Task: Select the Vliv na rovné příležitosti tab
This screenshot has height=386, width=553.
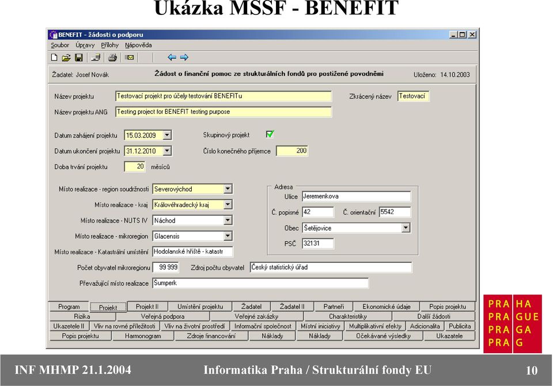Action: point(124,326)
